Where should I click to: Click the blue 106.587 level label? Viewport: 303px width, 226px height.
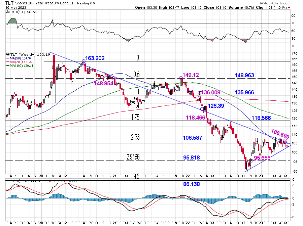[193, 138]
